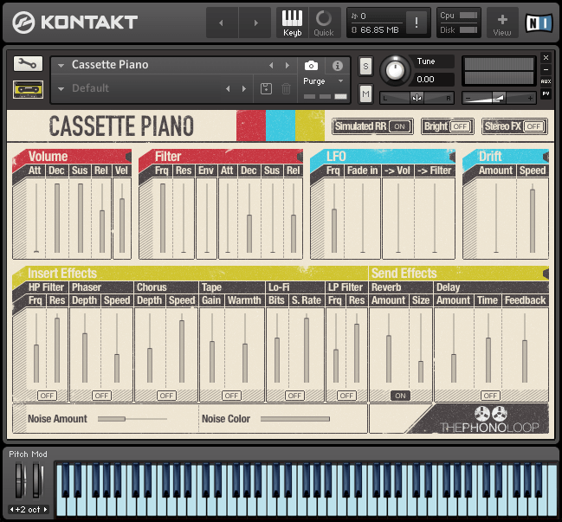The image size is (562, 522).
Task: Turn off the Reverb send
Action: point(400,396)
